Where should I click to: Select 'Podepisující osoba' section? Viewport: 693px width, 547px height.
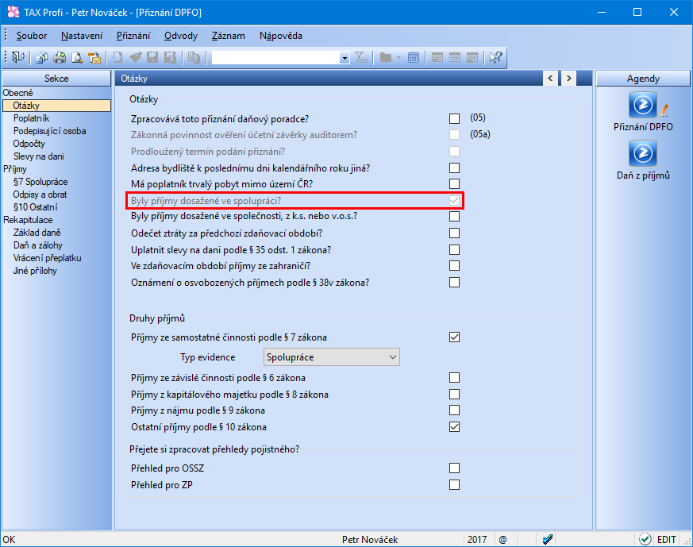click(x=49, y=131)
